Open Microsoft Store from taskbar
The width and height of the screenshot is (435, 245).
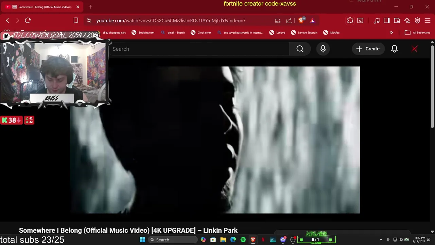(213, 240)
